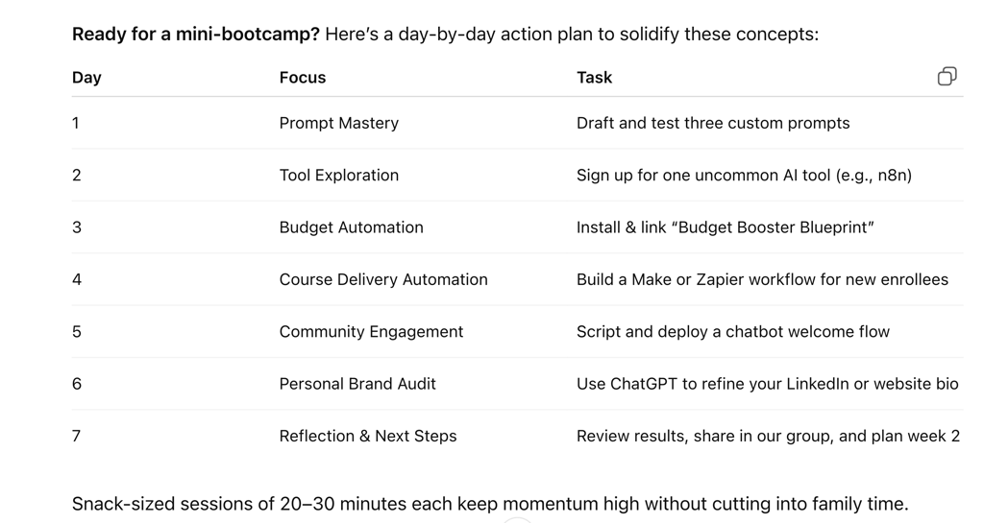Click the 'Use ChatGPT to refine' task
984x523 pixels.
(x=768, y=384)
